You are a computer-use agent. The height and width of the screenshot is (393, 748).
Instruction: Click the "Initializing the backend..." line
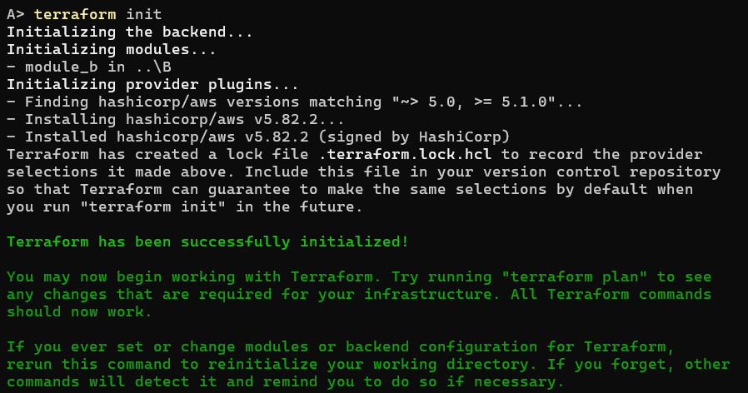pos(130,32)
